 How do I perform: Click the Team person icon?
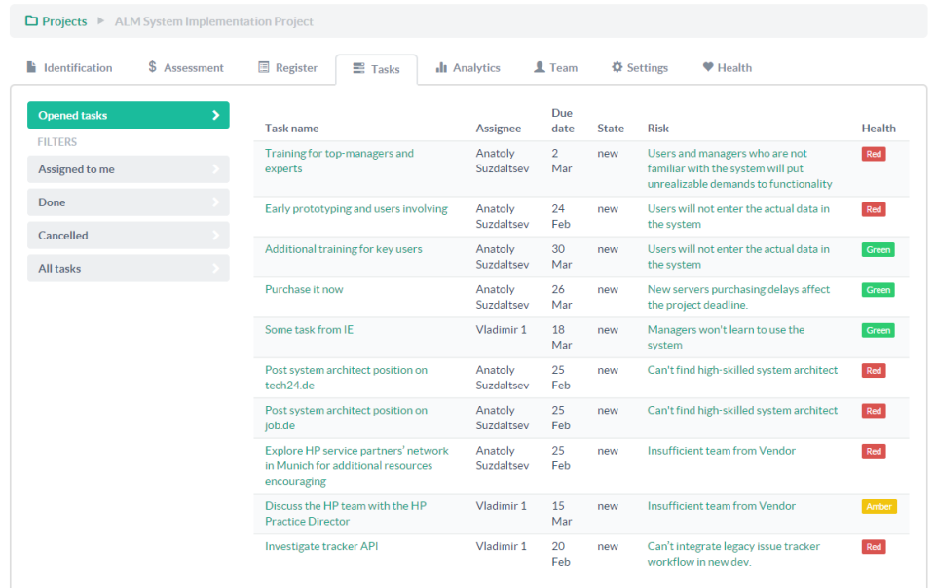pos(539,68)
